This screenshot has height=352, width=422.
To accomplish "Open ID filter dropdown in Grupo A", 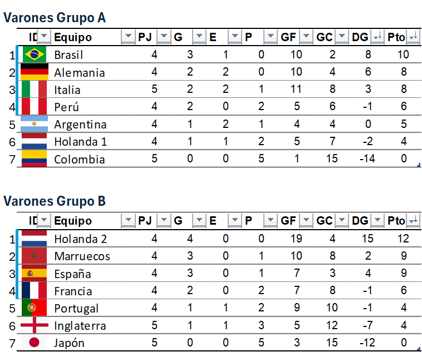I will pos(43,37).
